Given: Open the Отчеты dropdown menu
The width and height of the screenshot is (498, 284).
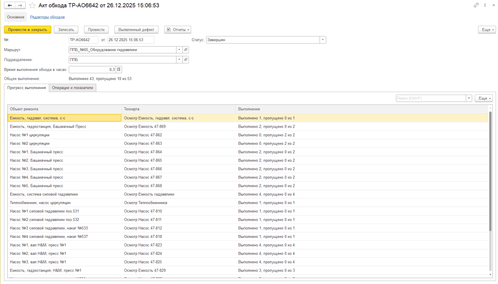Looking at the screenshot, I should click(x=178, y=30).
